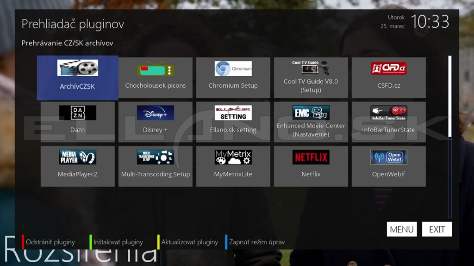Launch the Netflix logo icon
Viewport: 474px width, 266px height.
pos(311,157)
